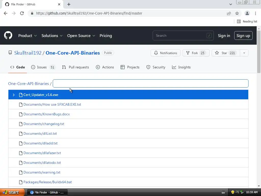Open the Pricing page
The image size is (261, 196).
106,35
